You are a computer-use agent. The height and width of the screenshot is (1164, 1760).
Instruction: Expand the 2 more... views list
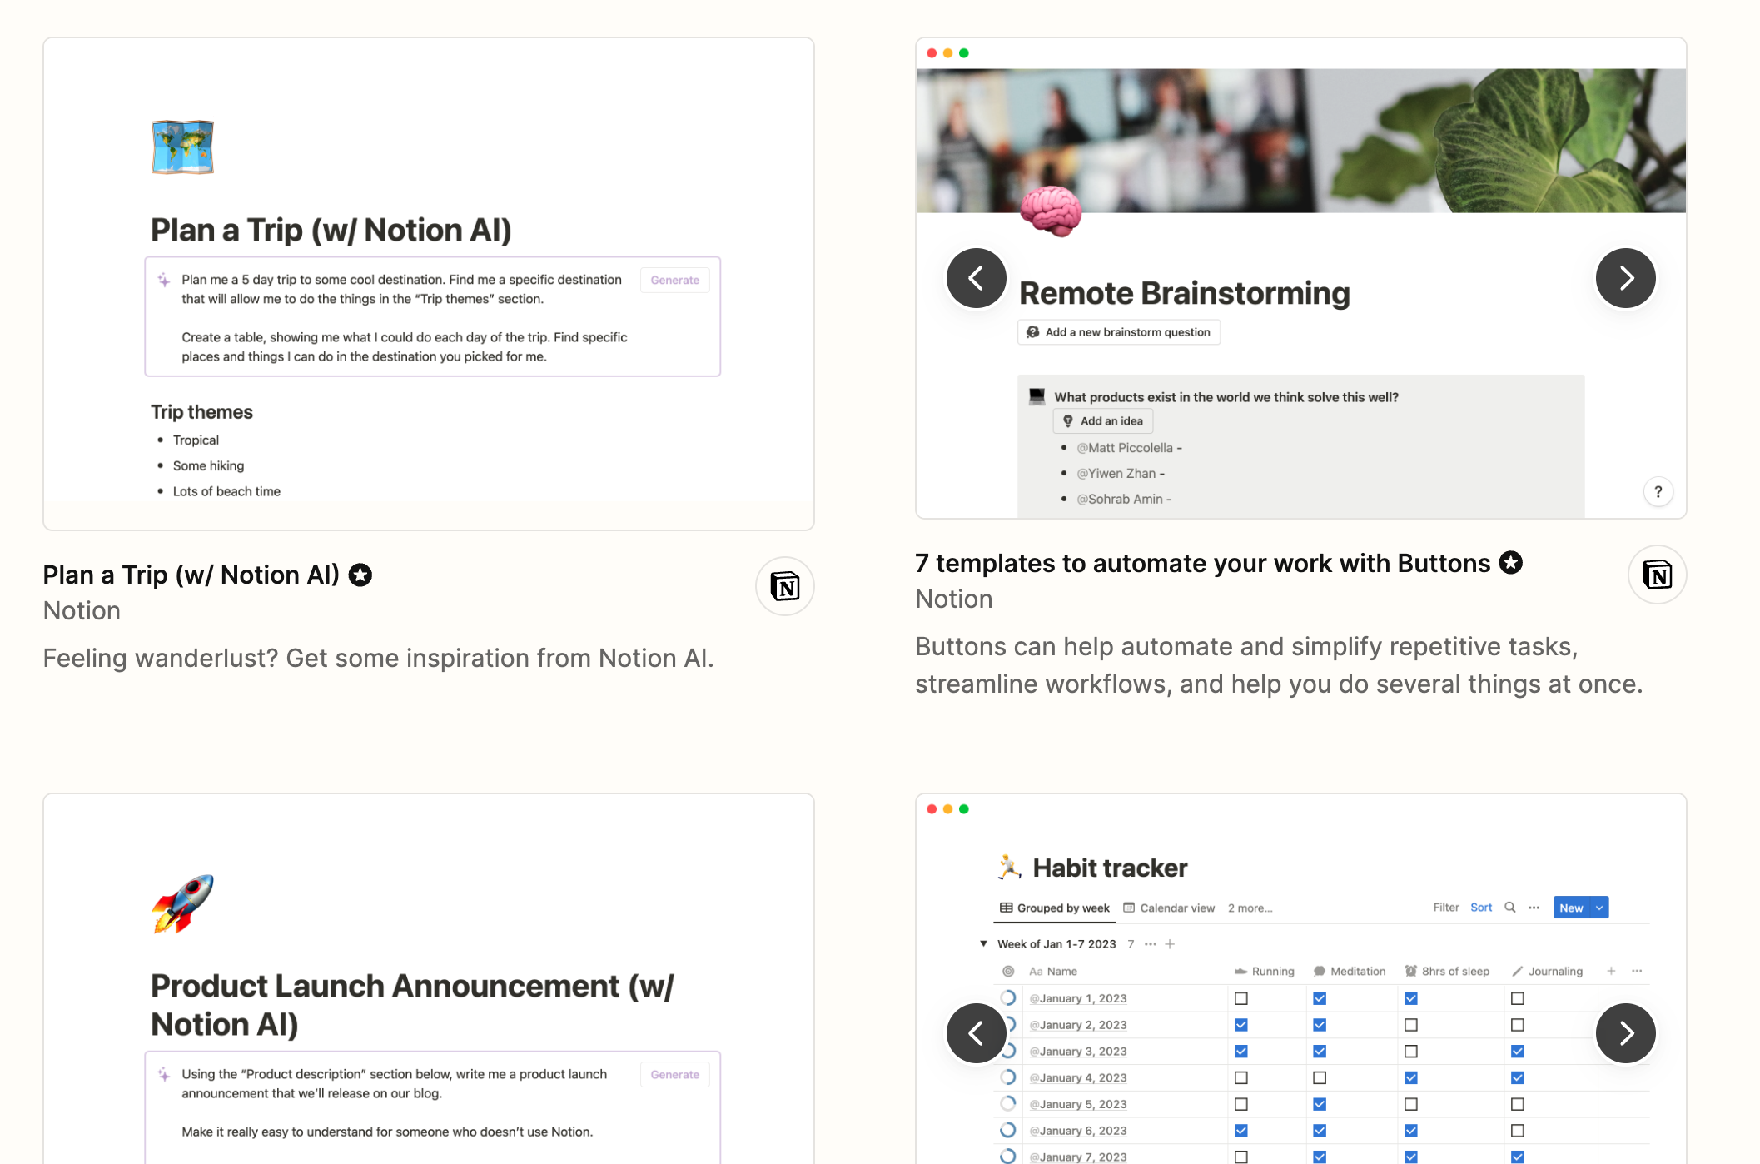pos(1250,908)
